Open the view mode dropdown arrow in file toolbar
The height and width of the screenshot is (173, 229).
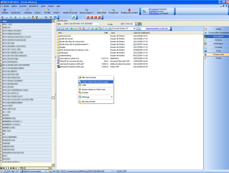[102, 29]
